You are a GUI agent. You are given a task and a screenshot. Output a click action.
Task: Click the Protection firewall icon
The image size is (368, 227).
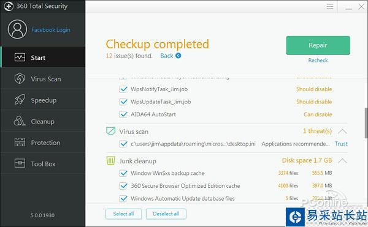click(20, 143)
